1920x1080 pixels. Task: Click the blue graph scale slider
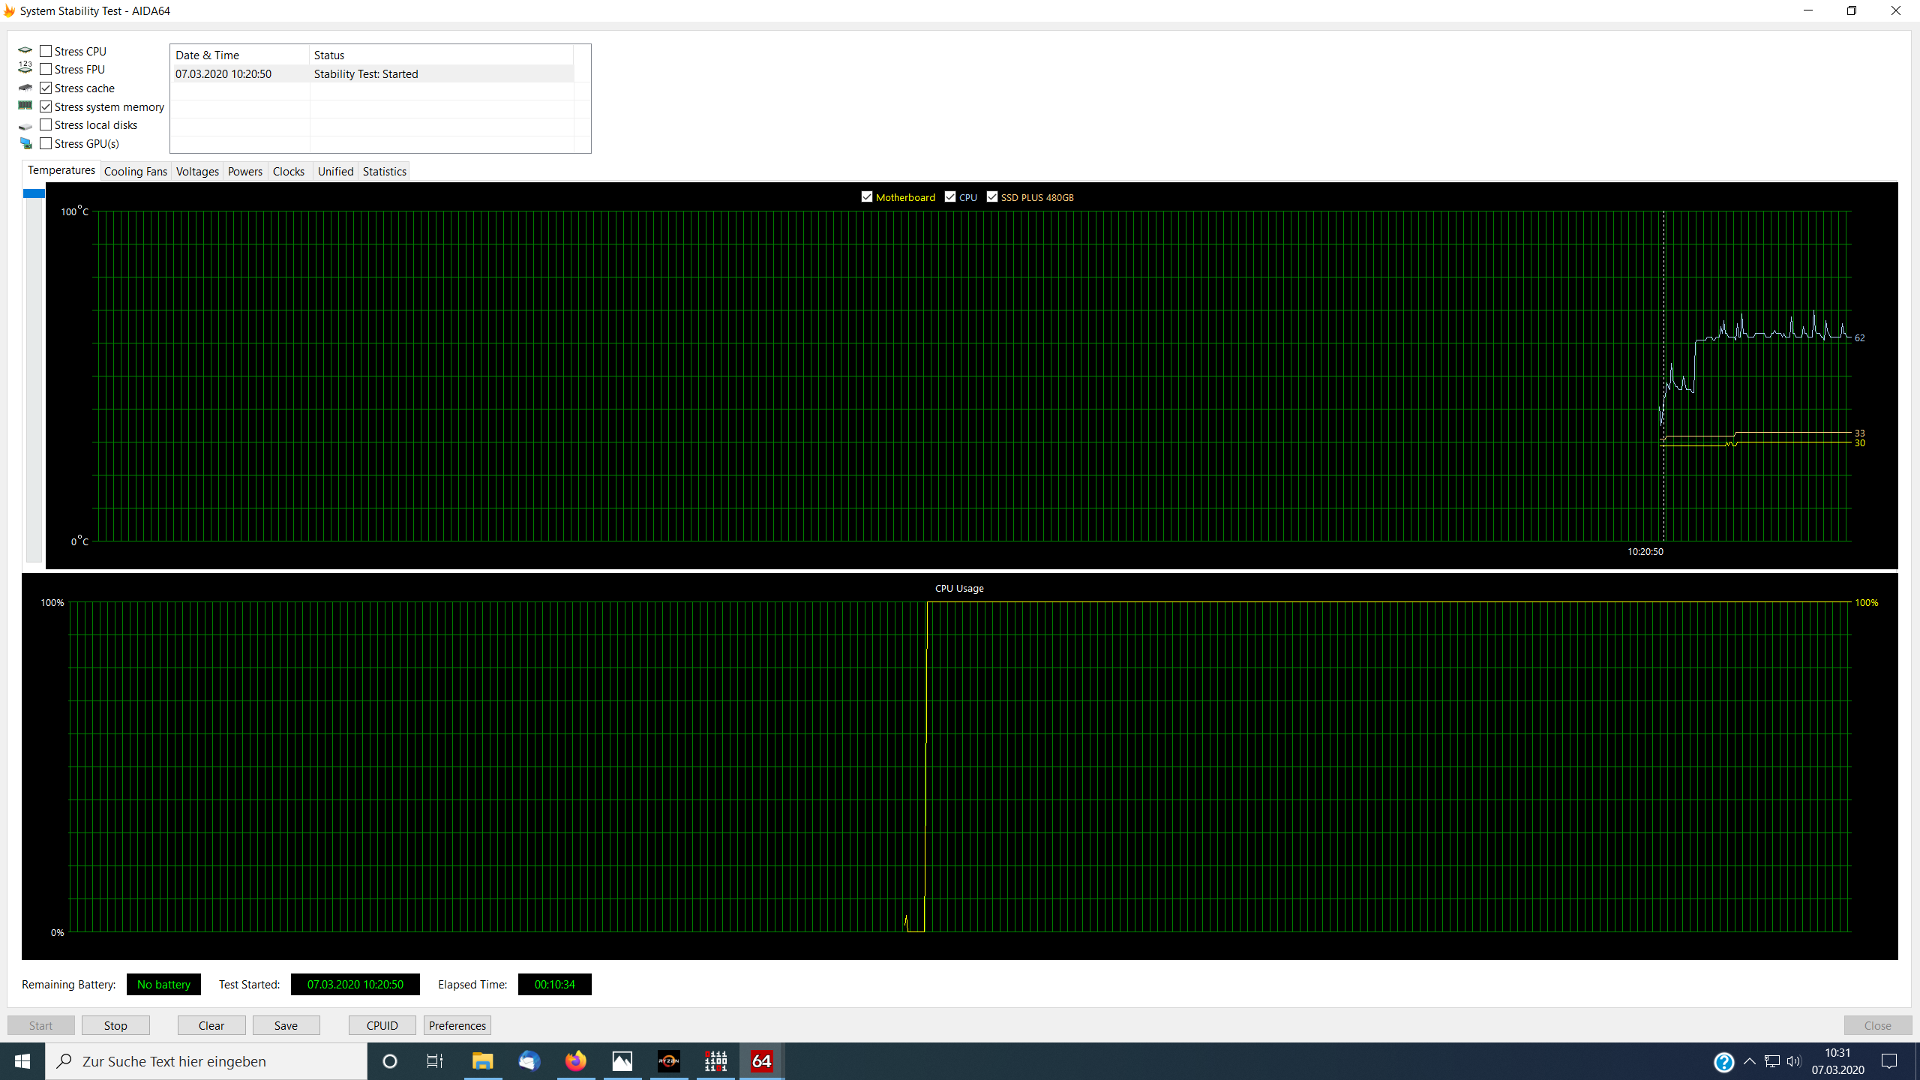tap(34, 193)
